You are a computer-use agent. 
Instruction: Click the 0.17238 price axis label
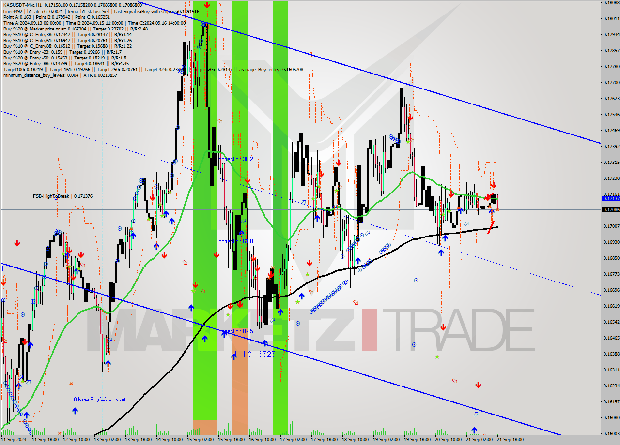click(611, 178)
